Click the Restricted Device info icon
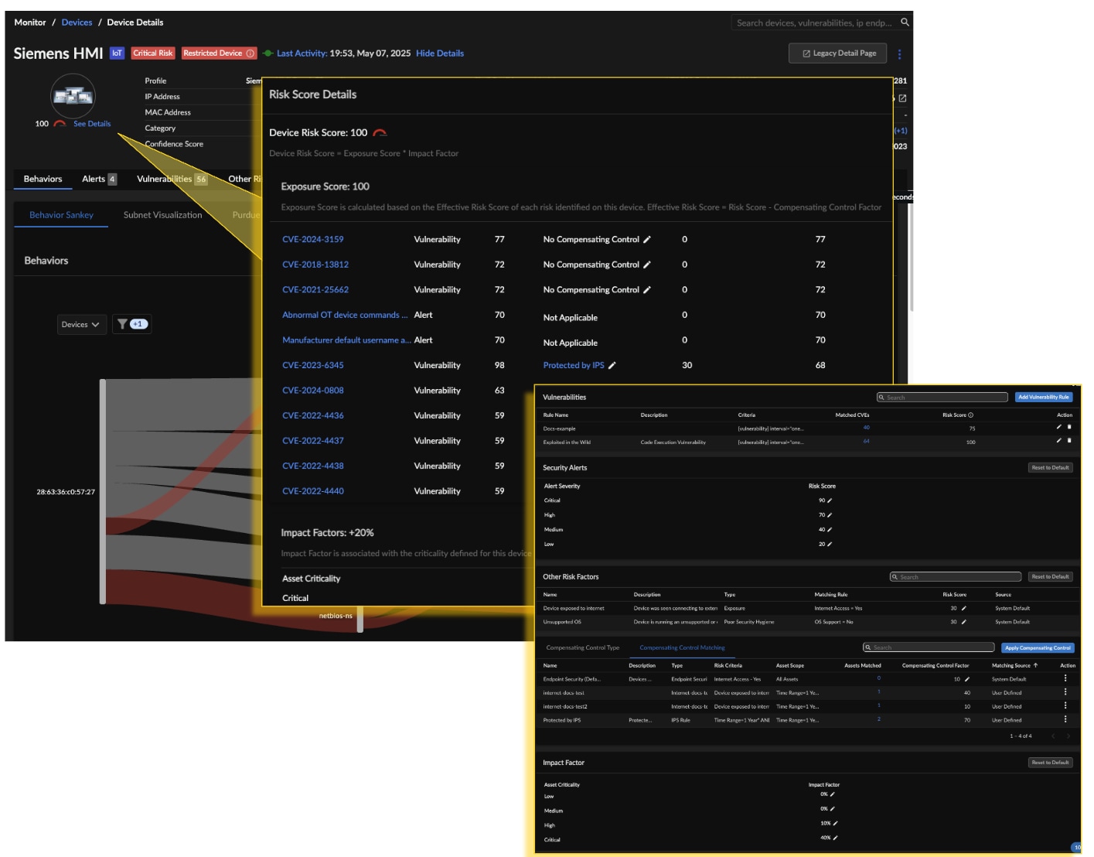This screenshot has height=857, width=1094. click(x=250, y=53)
